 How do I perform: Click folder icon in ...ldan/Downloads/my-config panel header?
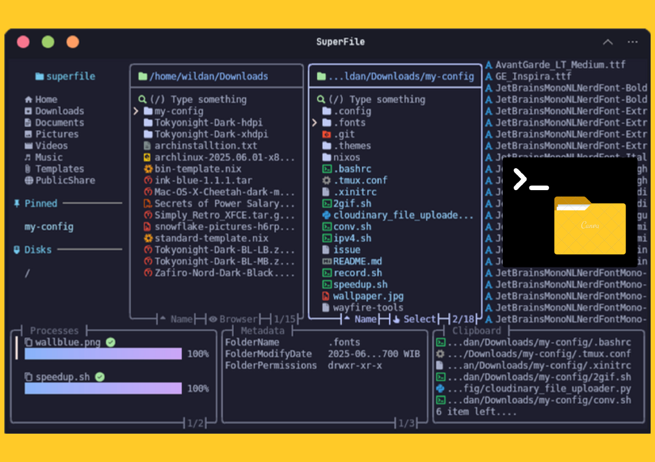[321, 76]
